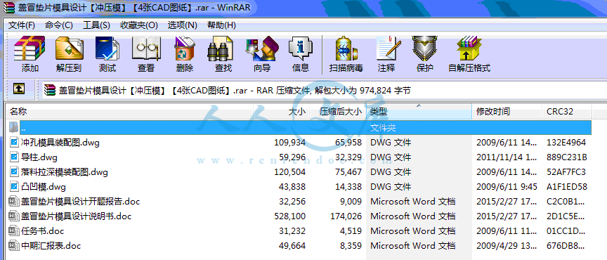Open the 文件(F) menu

(x=22, y=25)
